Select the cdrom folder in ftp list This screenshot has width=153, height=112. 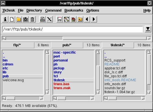pos(8,64)
